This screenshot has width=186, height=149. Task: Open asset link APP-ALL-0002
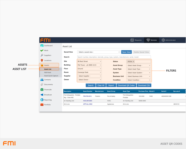pyautogui.click(x=88, y=104)
